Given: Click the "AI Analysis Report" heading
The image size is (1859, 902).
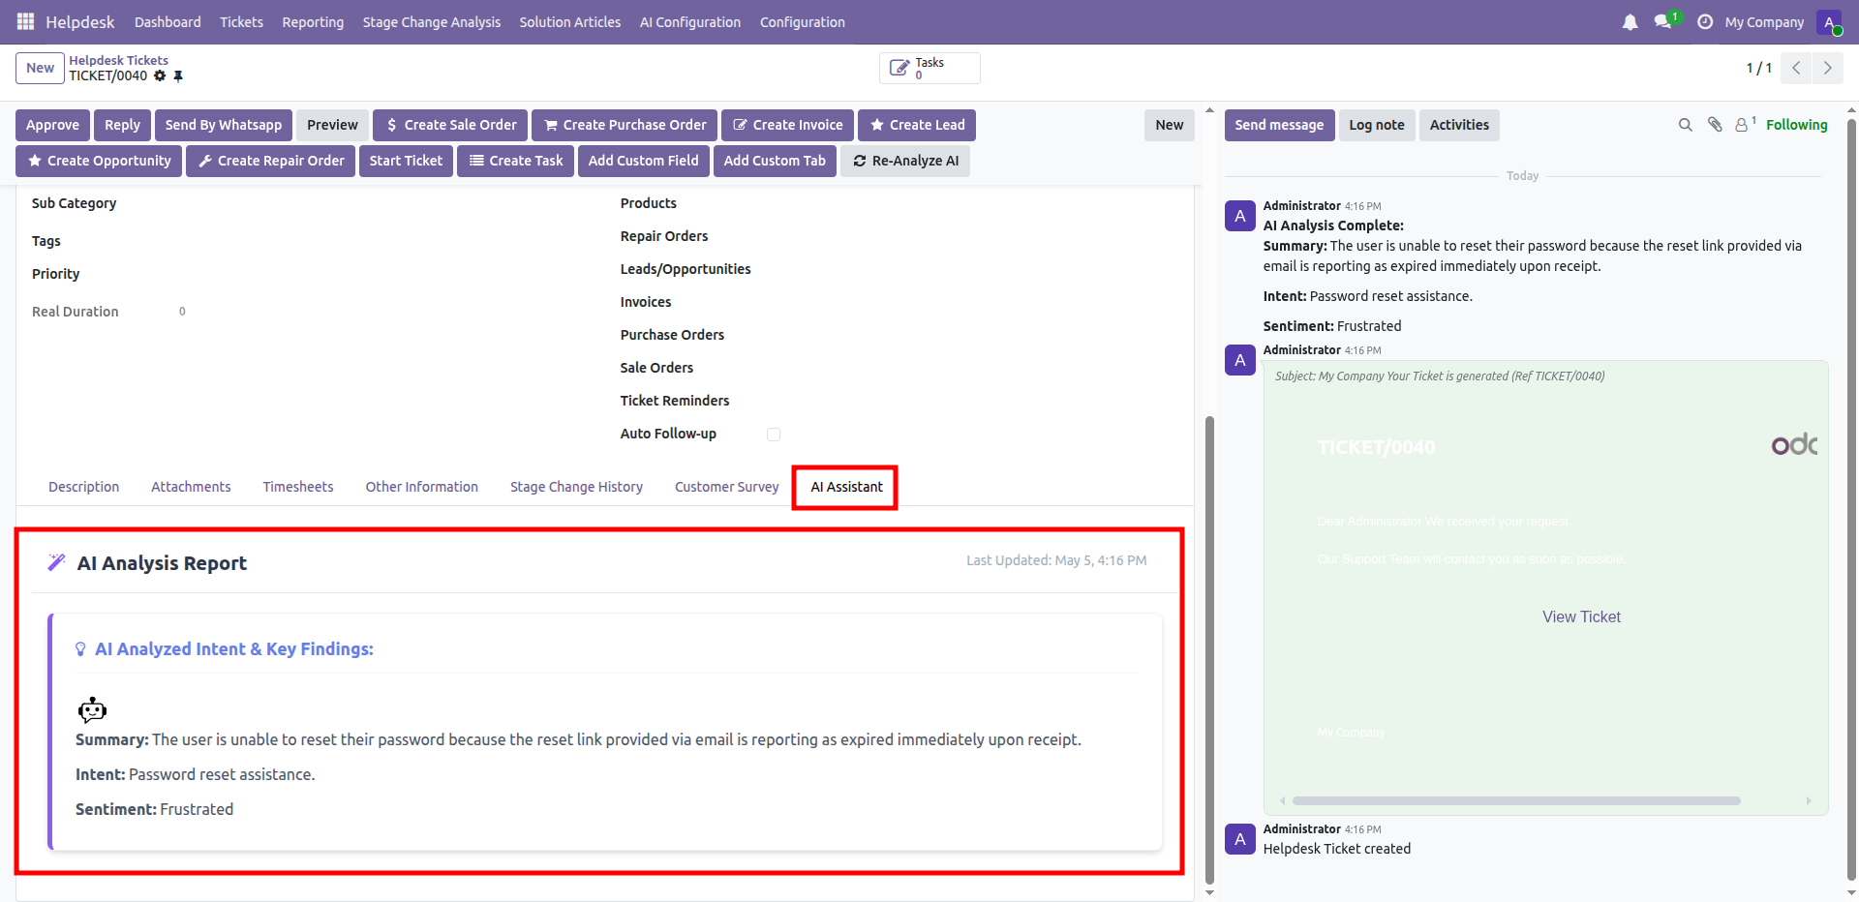Looking at the screenshot, I should point(162,563).
